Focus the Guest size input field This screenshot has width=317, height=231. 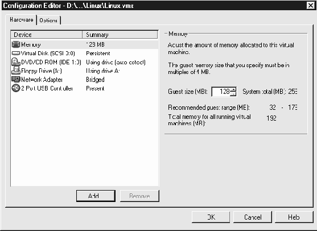tap(221, 92)
